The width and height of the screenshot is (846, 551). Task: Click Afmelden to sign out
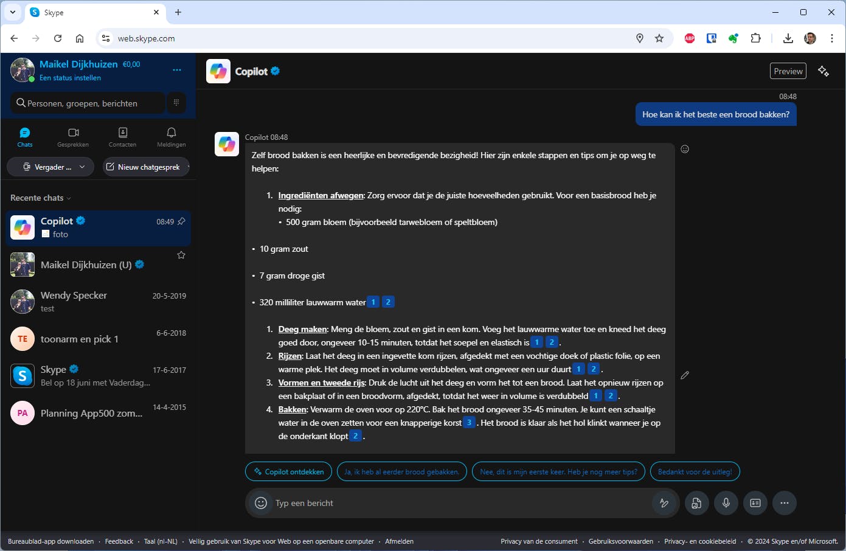[399, 541]
